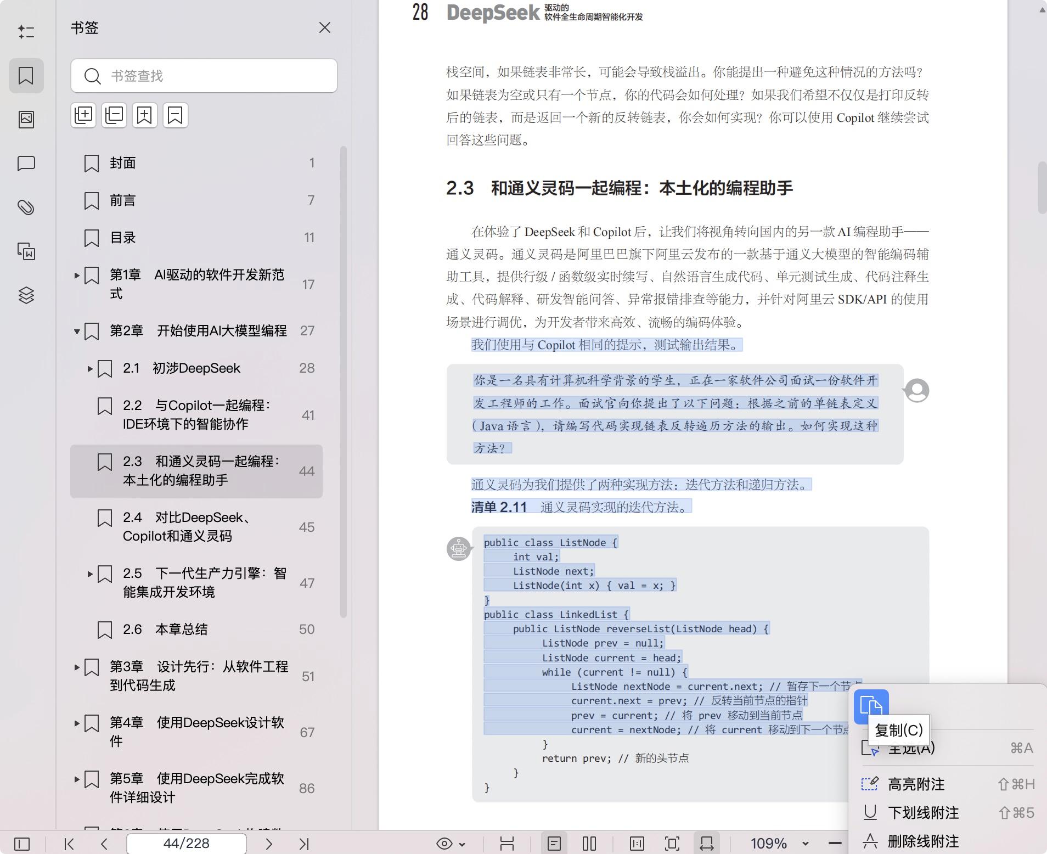Choose 下划线附注 underline annotation
This screenshot has width=1047, height=854.
(x=947, y=813)
